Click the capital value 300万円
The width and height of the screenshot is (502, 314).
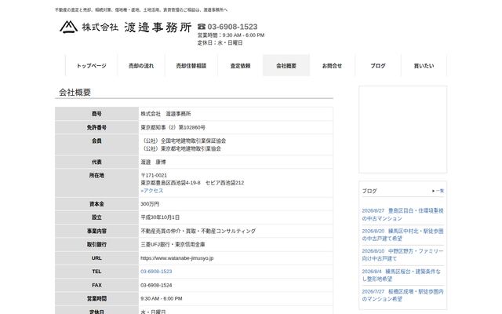(x=150, y=204)
